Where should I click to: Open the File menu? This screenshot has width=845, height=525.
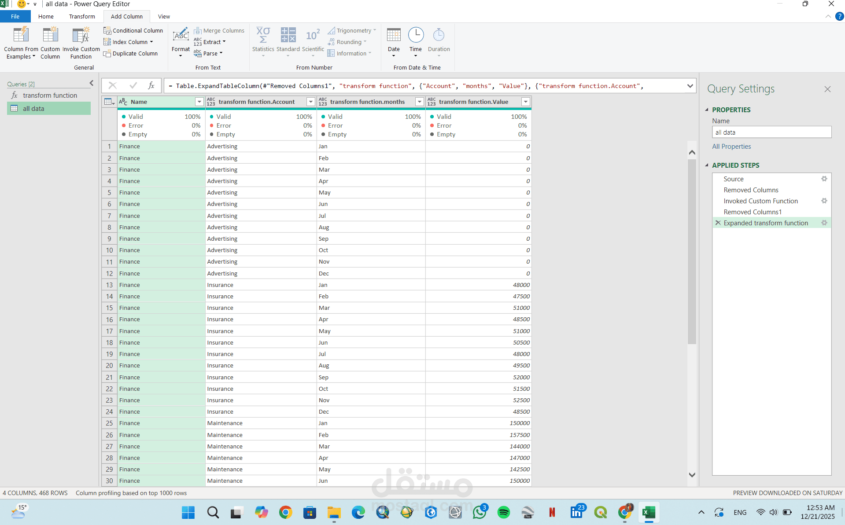click(15, 16)
